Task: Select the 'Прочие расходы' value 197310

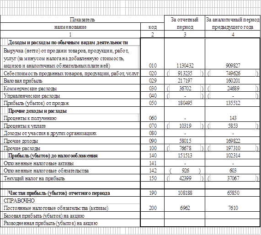Action: (x=233, y=148)
